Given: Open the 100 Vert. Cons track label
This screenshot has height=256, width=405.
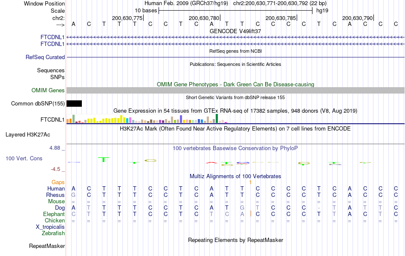Looking at the screenshot, I should click(x=24, y=158).
